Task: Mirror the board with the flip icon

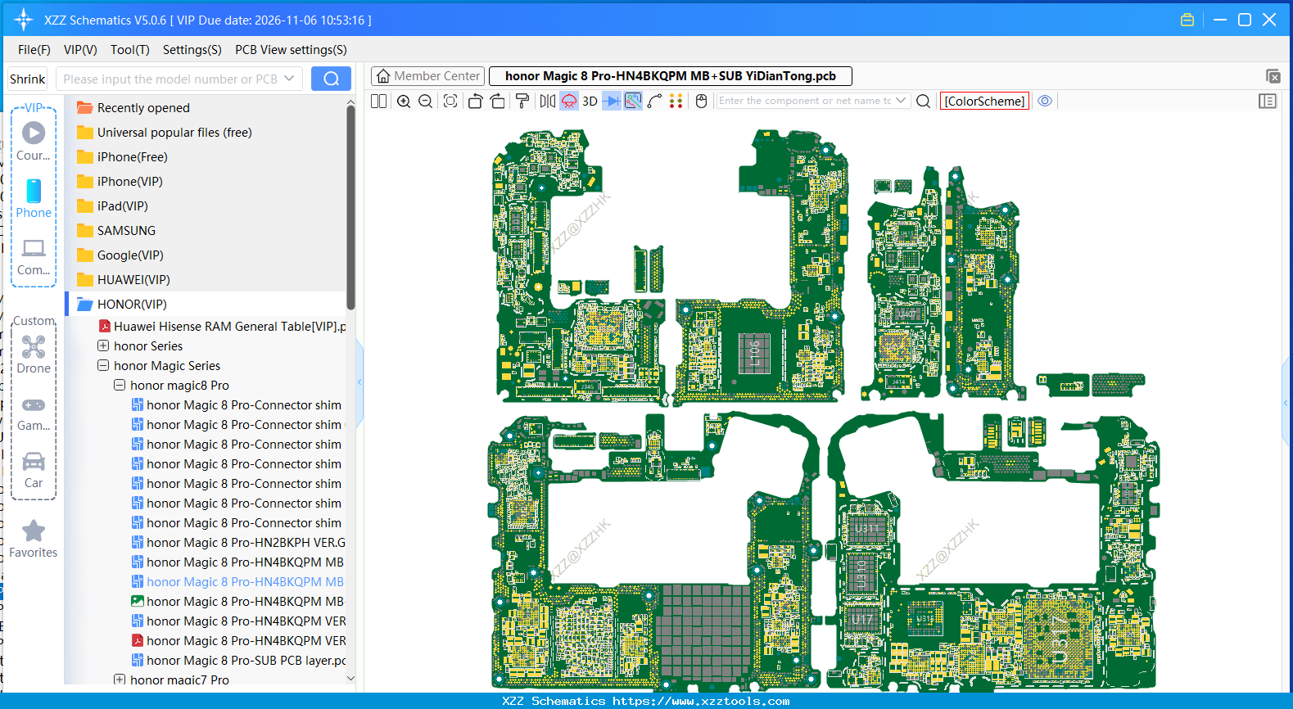Action: 547,102
